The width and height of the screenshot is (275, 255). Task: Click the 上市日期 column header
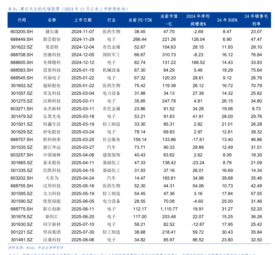(x=83, y=20)
